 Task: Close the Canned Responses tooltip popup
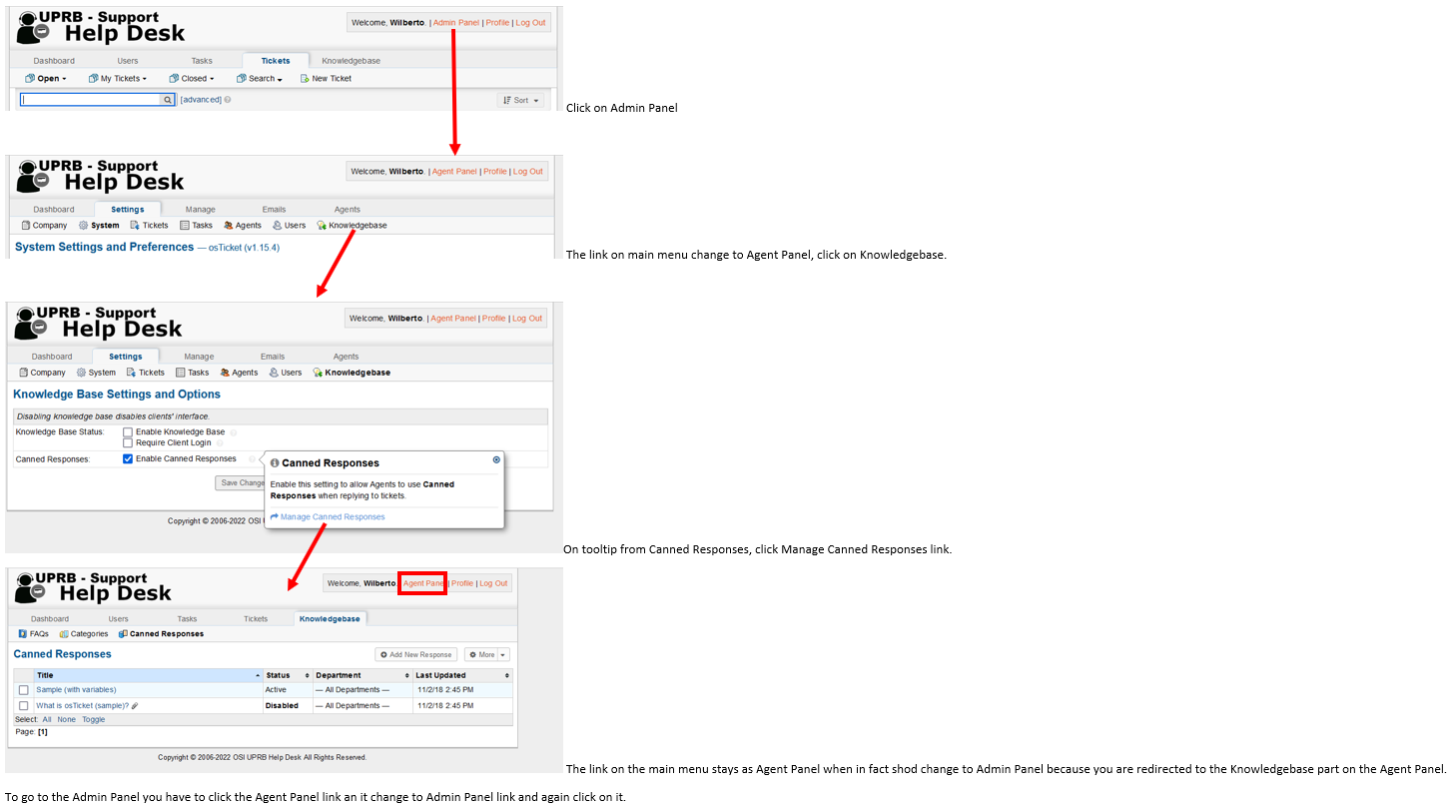click(x=496, y=460)
